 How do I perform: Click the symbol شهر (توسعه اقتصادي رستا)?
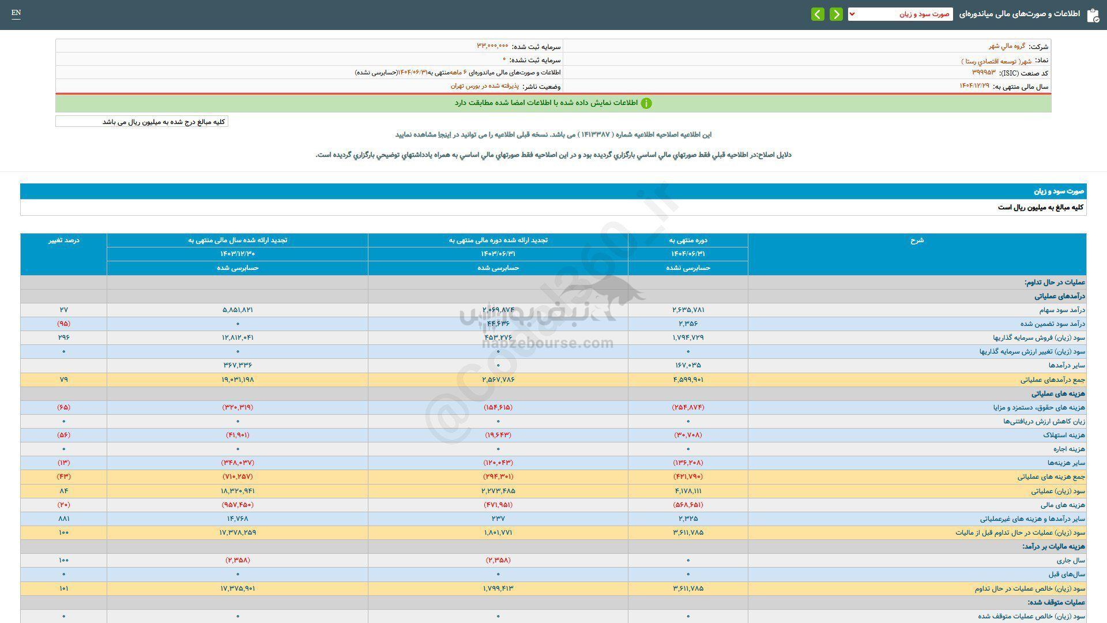pos(996,60)
